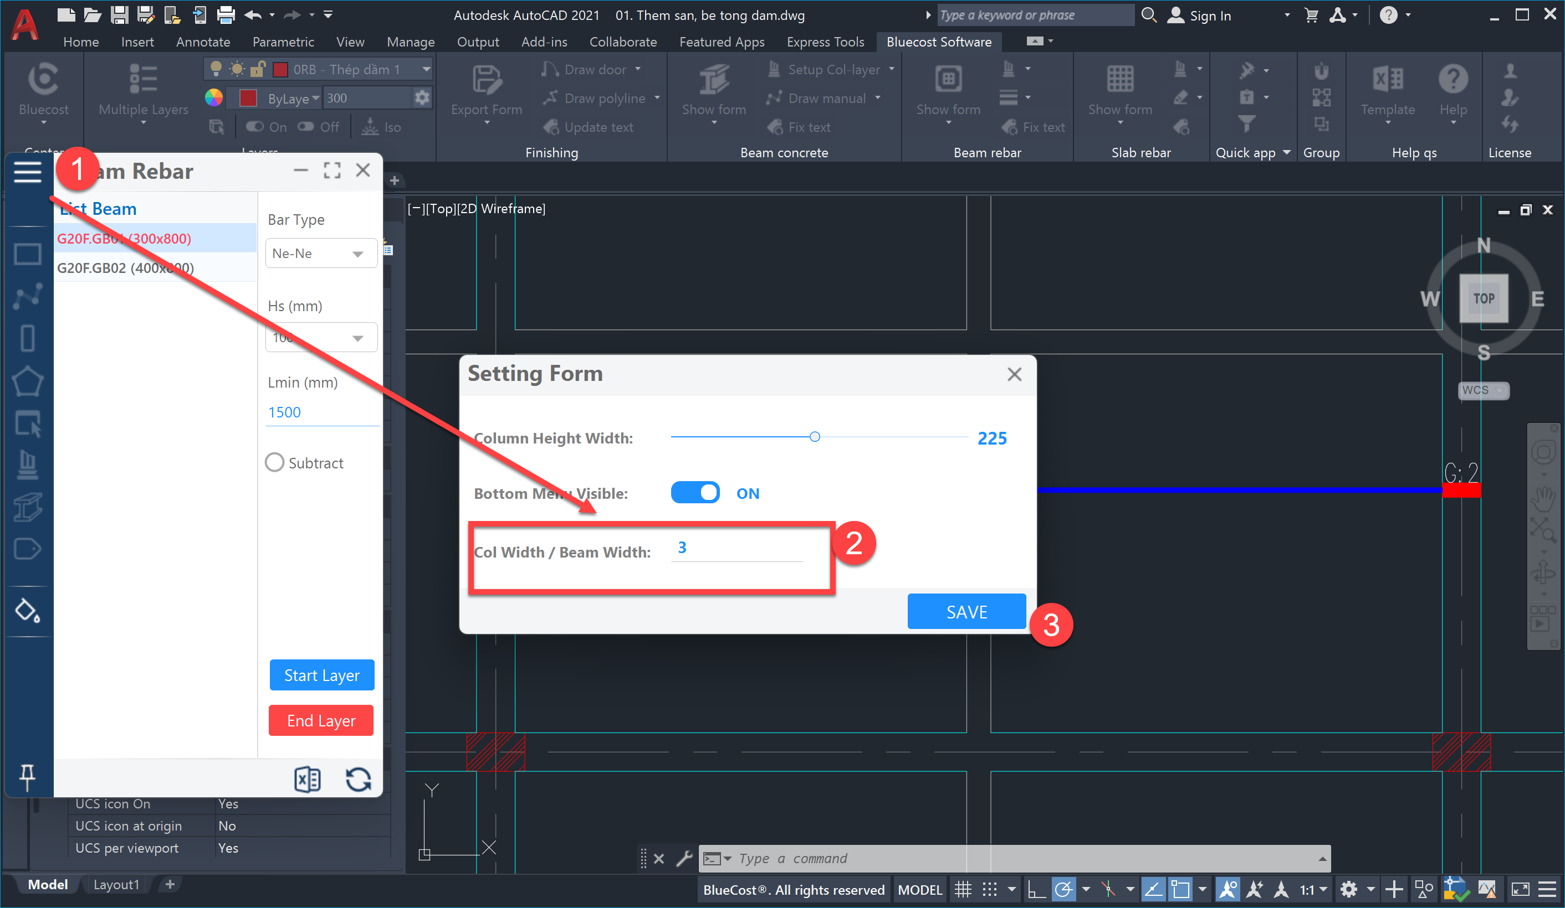
Task: Click the Excel export icon in Beam Rebar panel
Action: click(x=307, y=780)
